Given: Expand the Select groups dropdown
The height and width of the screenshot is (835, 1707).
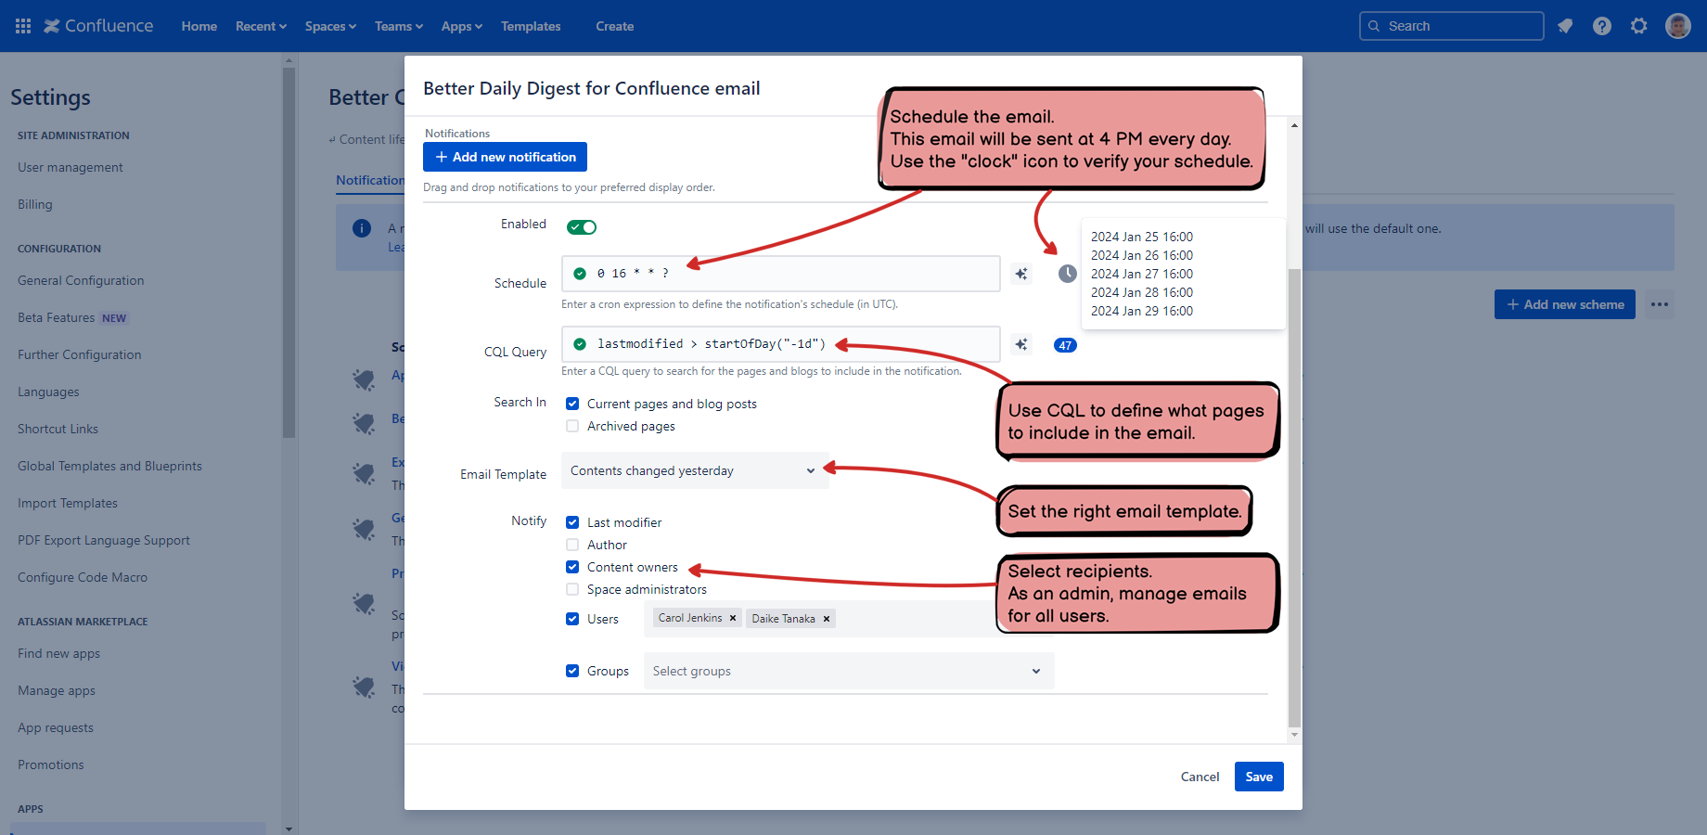Looking at the screenshot, I should (848, 671).
